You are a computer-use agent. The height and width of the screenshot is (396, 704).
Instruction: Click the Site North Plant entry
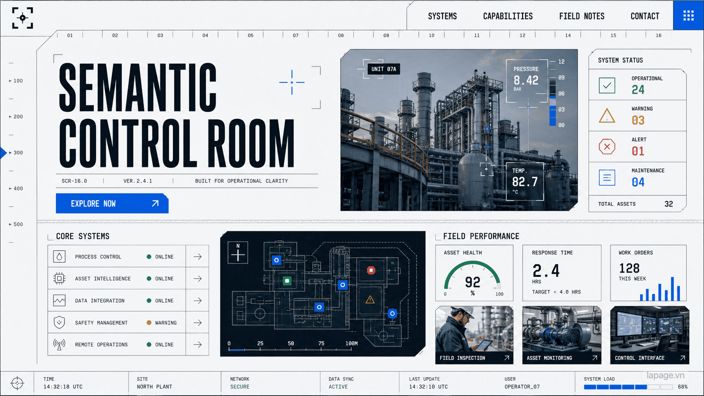tap(155, 383)
